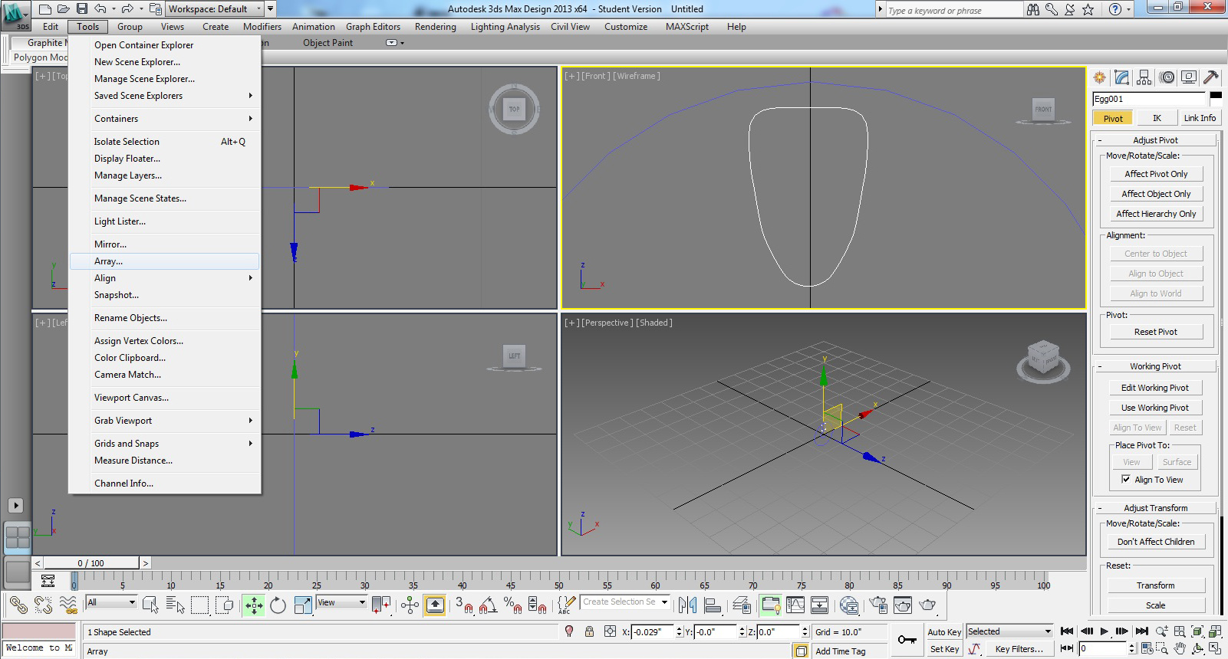
Task: Select Measure Distance... menu entry
Action: pos(165,461)
